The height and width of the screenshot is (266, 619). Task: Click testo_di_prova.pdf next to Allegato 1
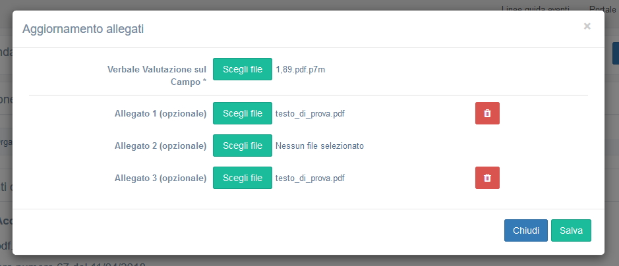(x=310, y=113)
